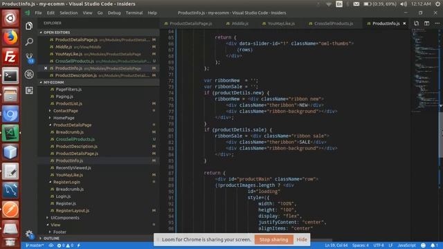Viewport: 443px width, 249px height.
Task: Open Terminal from the Ubuntu dock
Action: point(10,75)
